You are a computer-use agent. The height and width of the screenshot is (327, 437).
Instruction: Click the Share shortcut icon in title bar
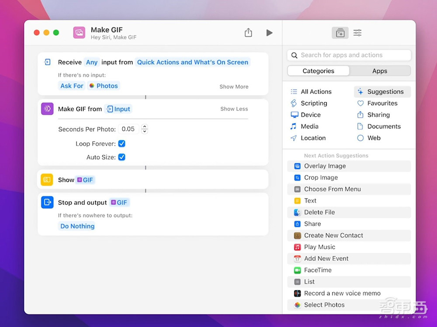point(248,33)
